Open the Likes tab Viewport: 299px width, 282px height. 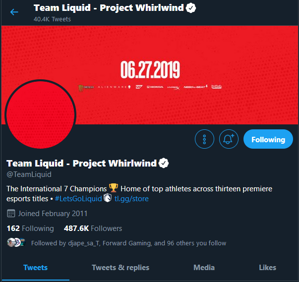pyautogui.click(x=267, y=268)
